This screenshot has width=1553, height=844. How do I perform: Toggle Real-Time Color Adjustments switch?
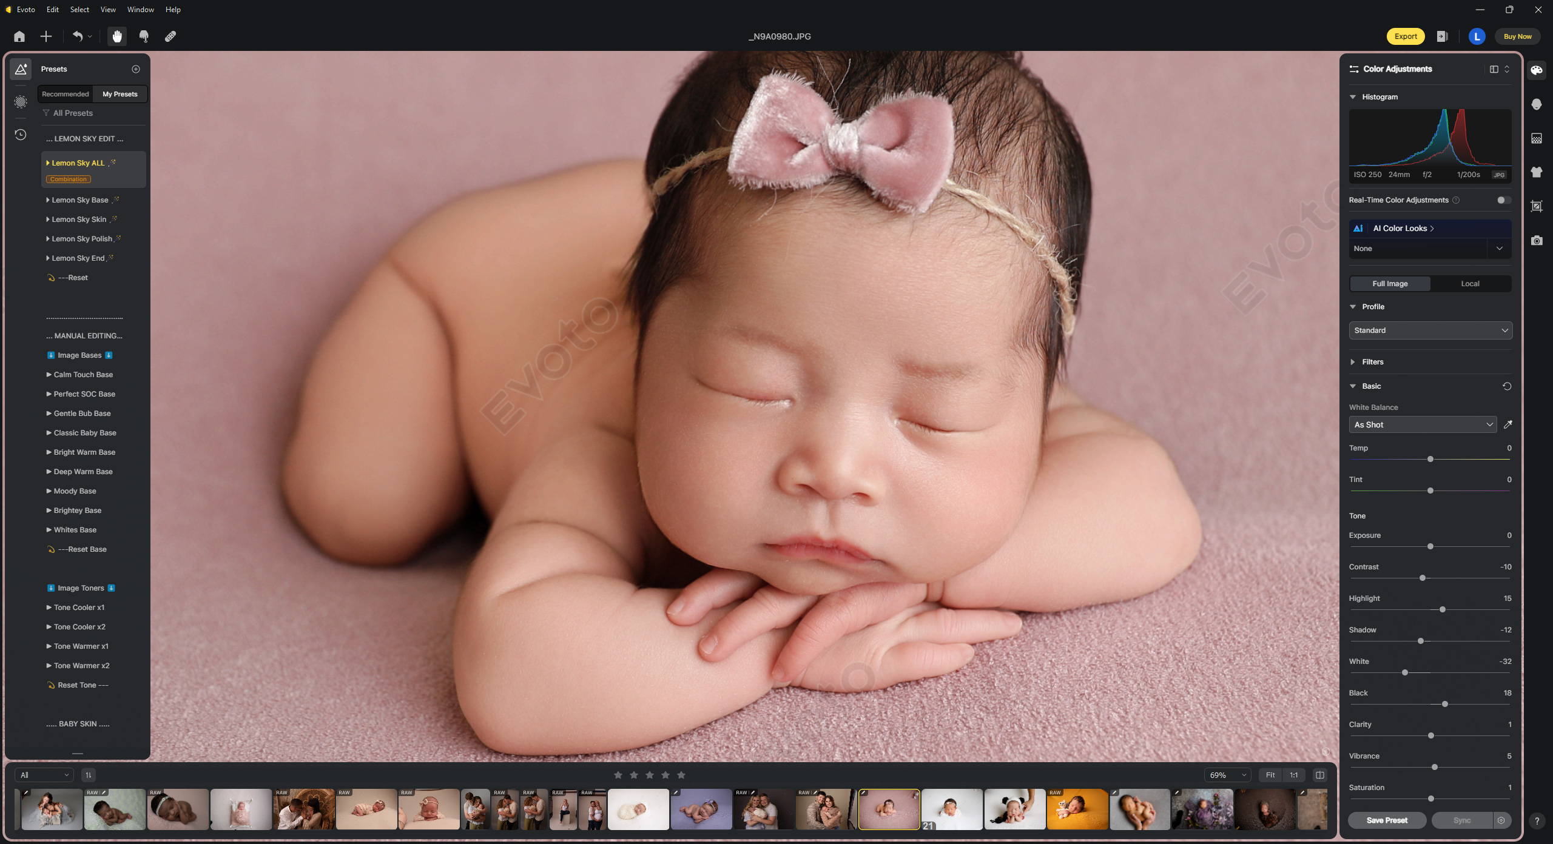click(1503, 200)
